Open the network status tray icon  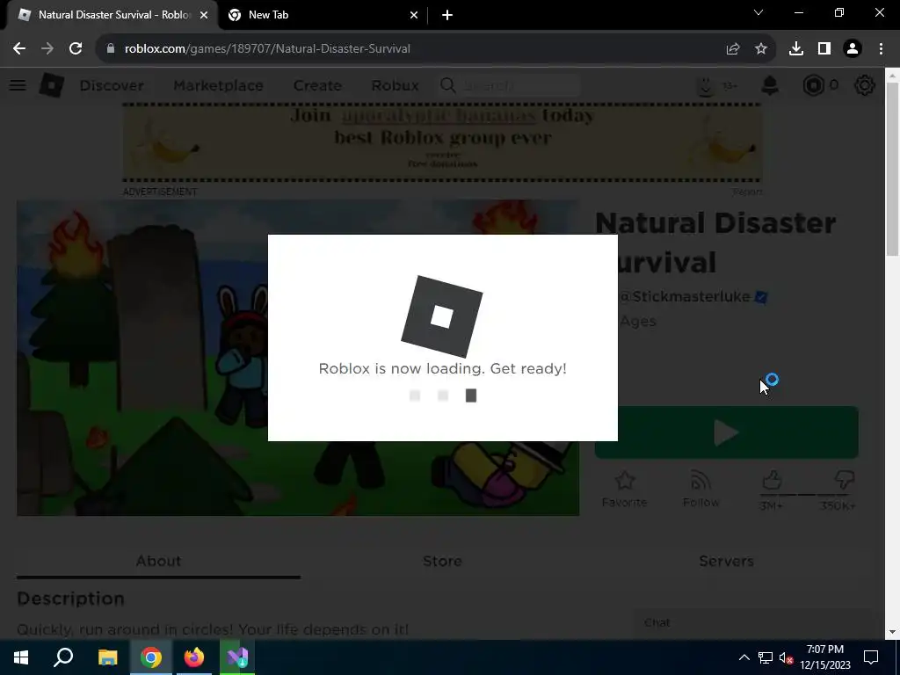pos(766,657)
